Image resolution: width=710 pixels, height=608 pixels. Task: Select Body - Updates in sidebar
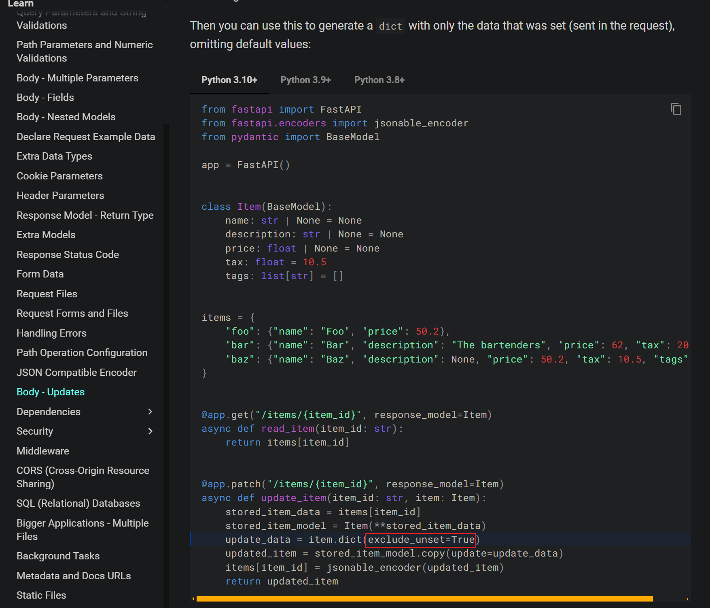[x=51, y=392]
